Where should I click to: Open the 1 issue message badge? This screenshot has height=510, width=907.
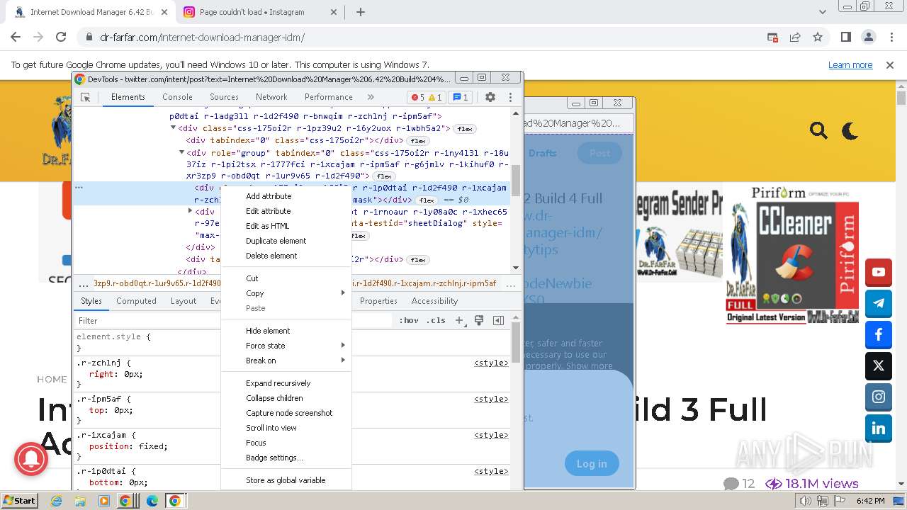pos(461,97)
